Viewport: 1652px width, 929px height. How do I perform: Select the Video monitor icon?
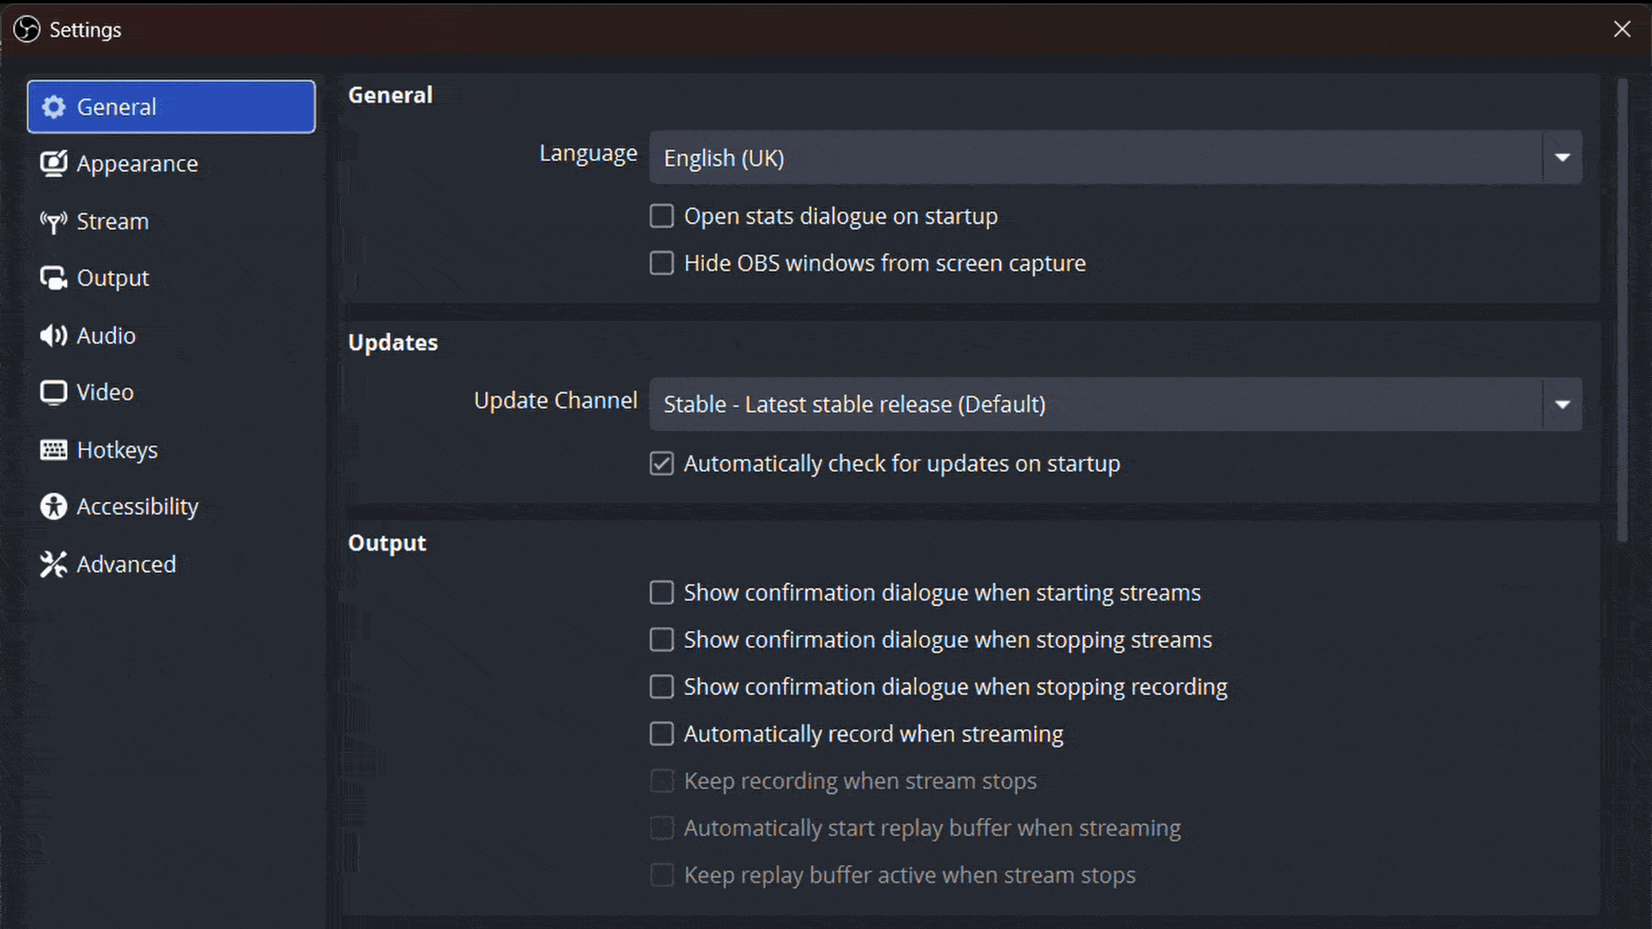coord(53,392)
